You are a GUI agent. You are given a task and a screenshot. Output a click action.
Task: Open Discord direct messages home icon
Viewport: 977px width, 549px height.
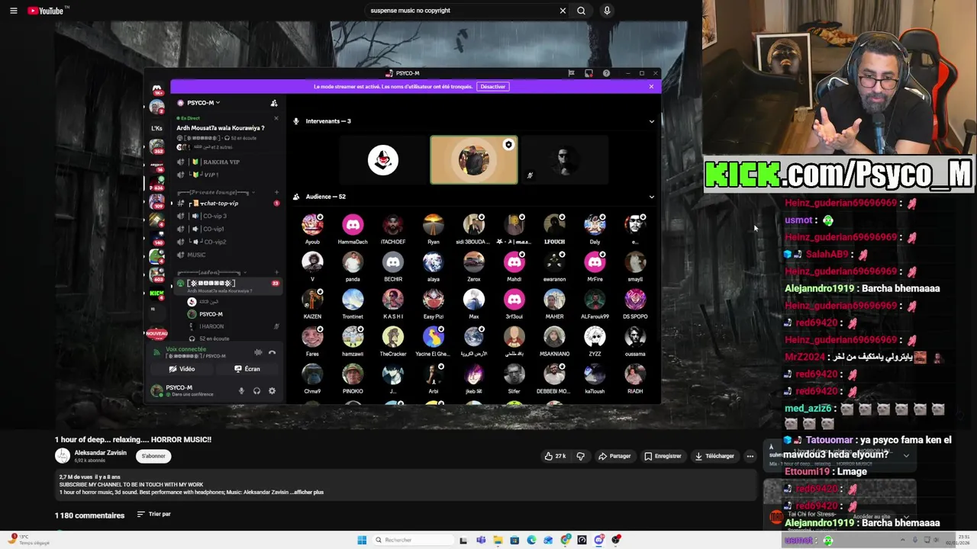click(157, 89)
